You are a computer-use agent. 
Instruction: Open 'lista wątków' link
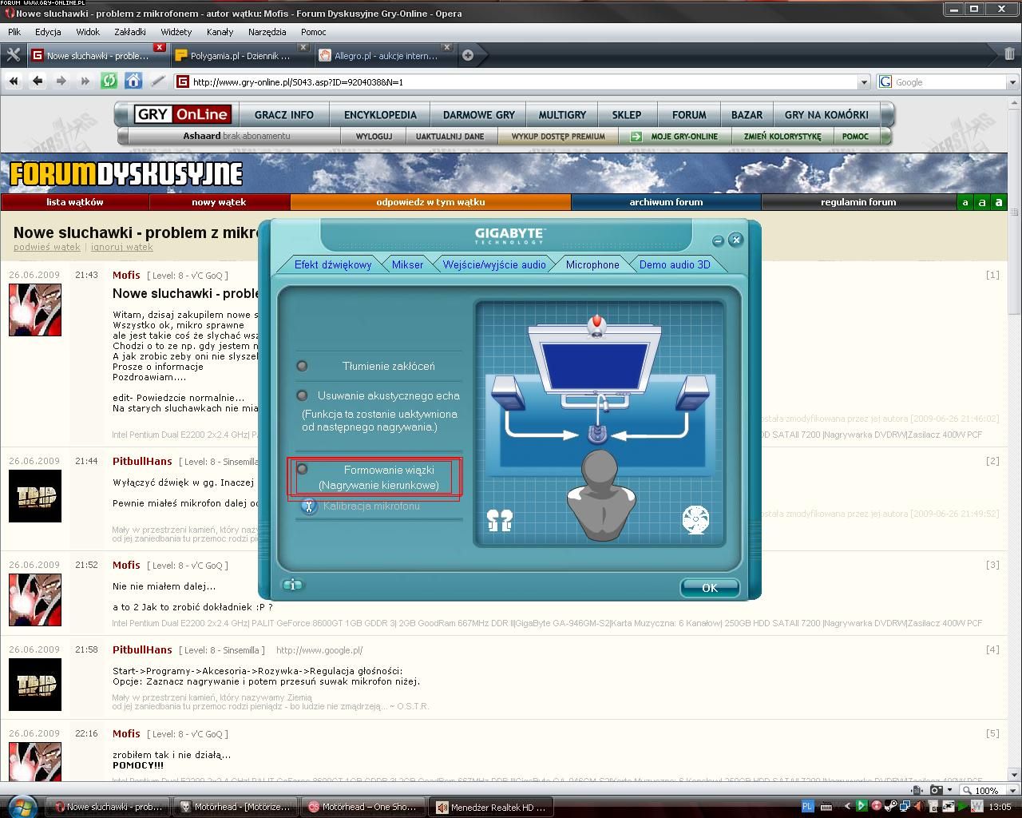75,202
